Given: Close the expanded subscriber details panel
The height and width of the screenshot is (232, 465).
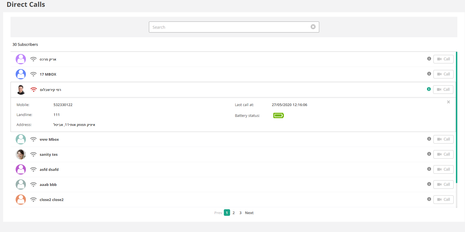Looking at the screenshot, I should tap(448, 102).
